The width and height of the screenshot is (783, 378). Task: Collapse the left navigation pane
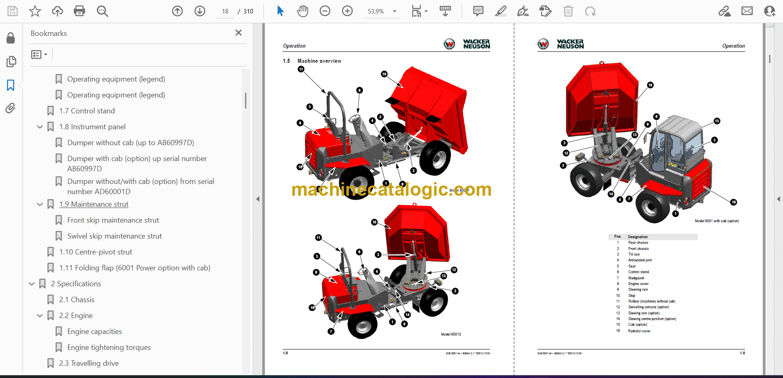click(258, 199)
